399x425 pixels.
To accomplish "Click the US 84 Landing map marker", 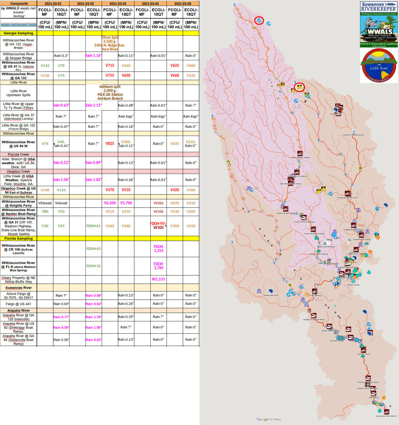I will 315,291.
